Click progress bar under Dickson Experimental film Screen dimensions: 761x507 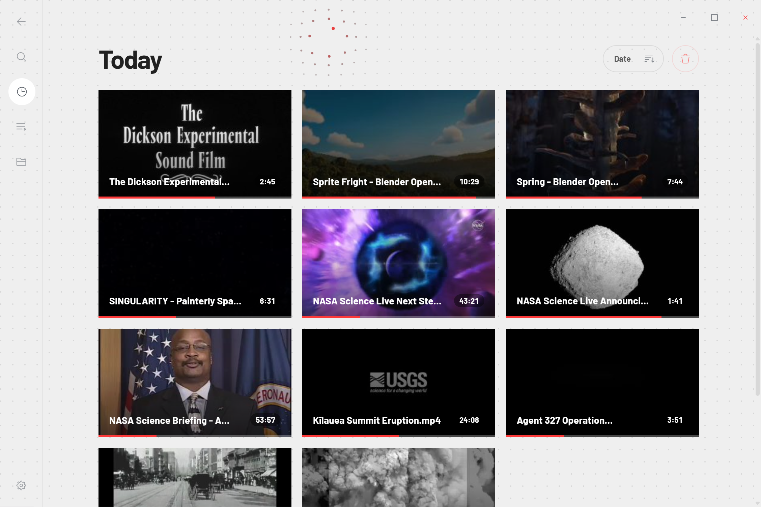point(195,198)
